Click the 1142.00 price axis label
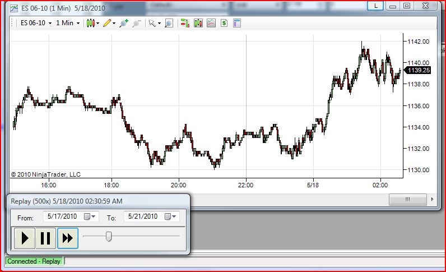Screen dimensions: 446x272 coord(418,42)
